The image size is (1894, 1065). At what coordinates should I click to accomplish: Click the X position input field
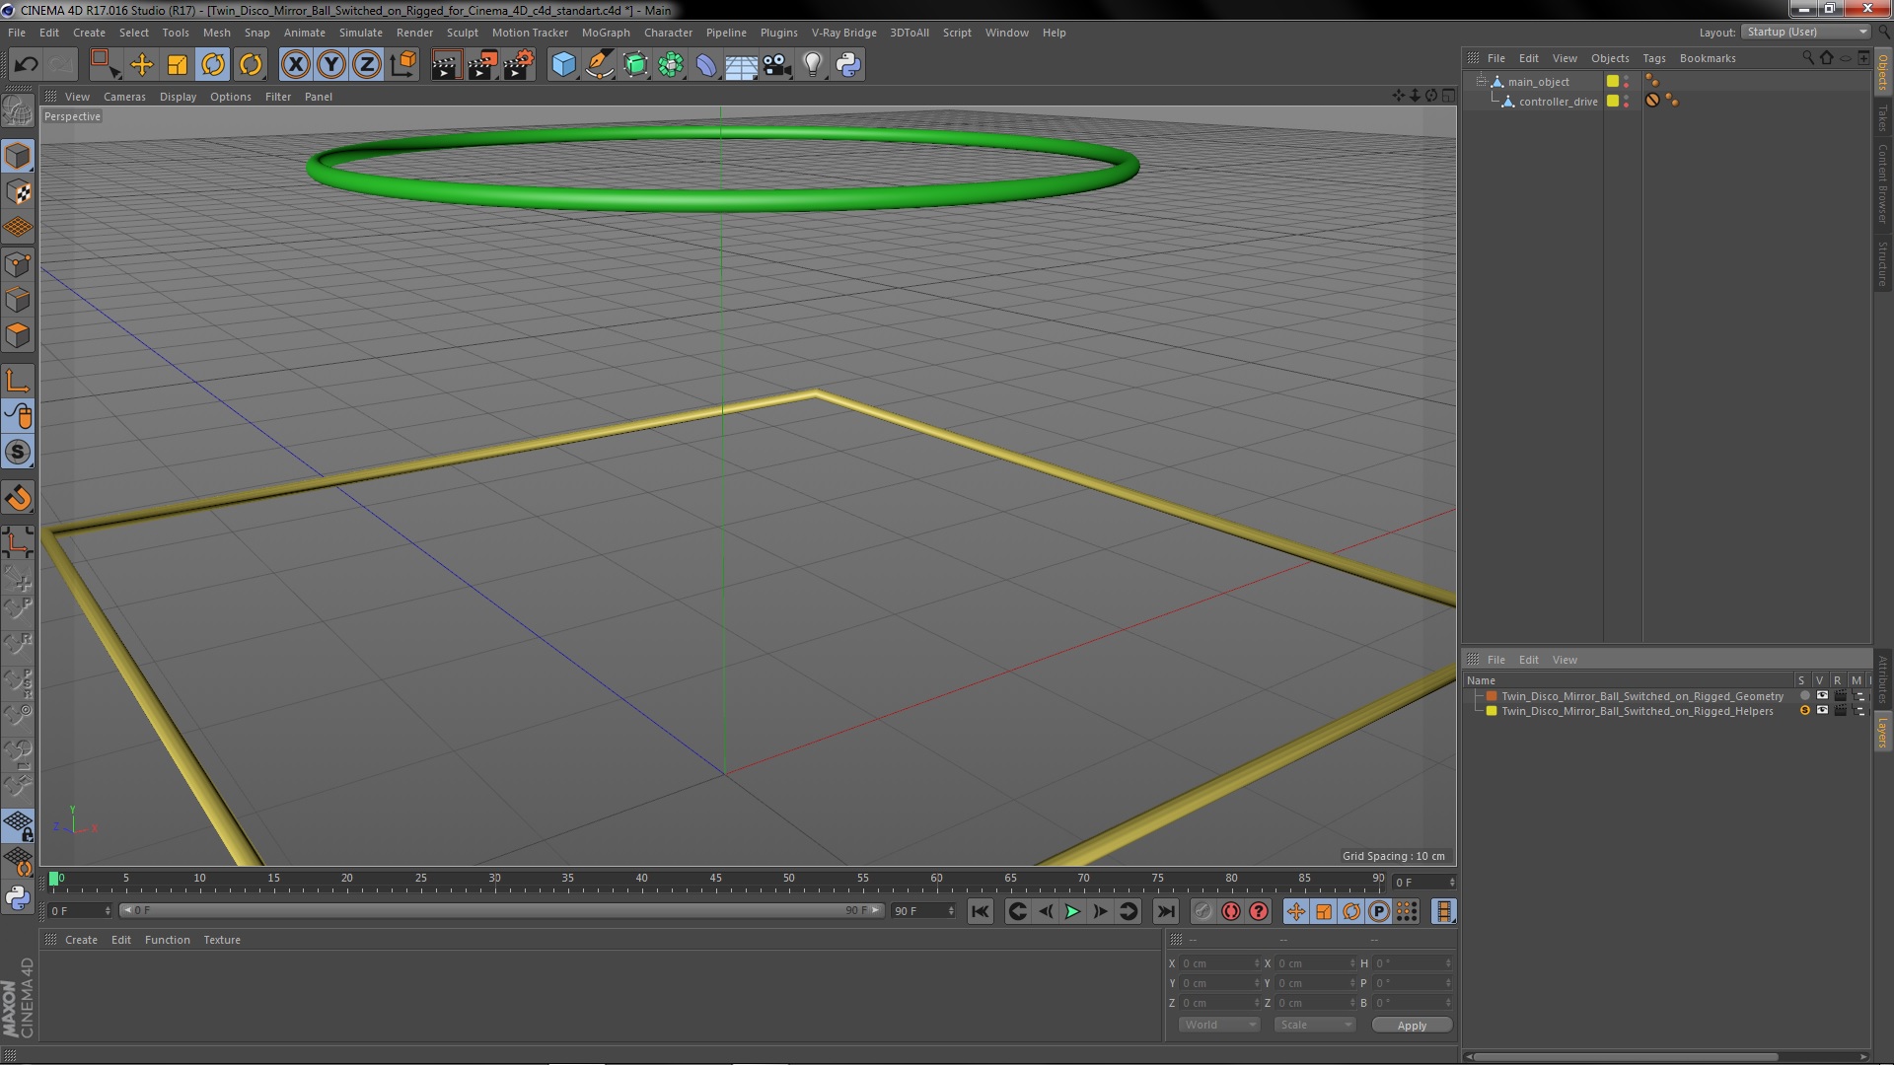click(1217, 963)
